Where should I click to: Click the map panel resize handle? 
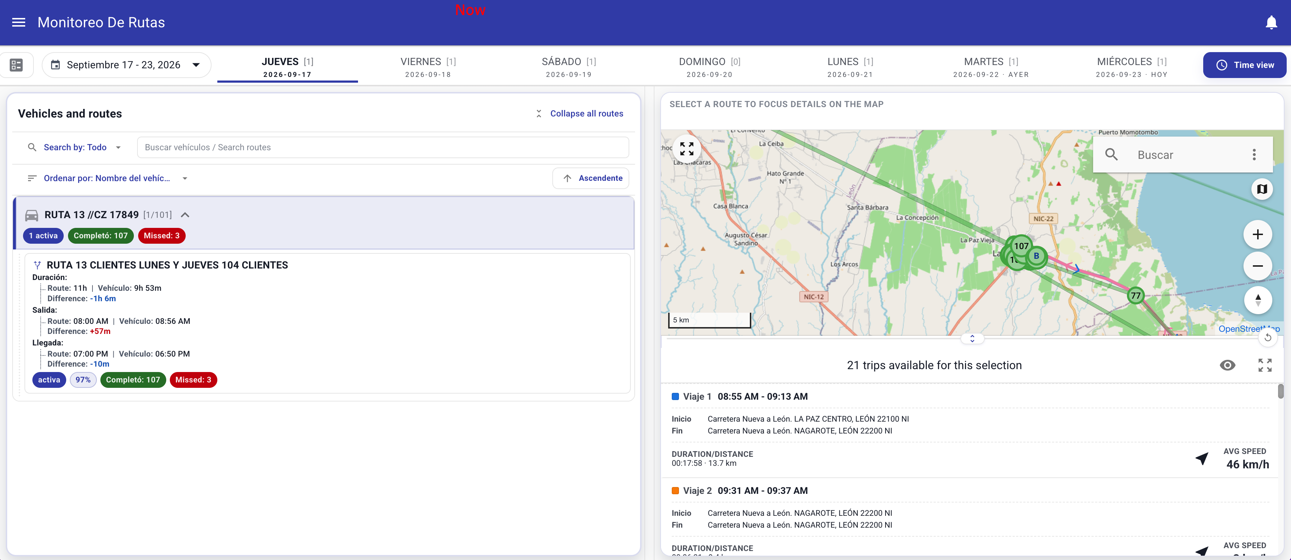[972, 339]
